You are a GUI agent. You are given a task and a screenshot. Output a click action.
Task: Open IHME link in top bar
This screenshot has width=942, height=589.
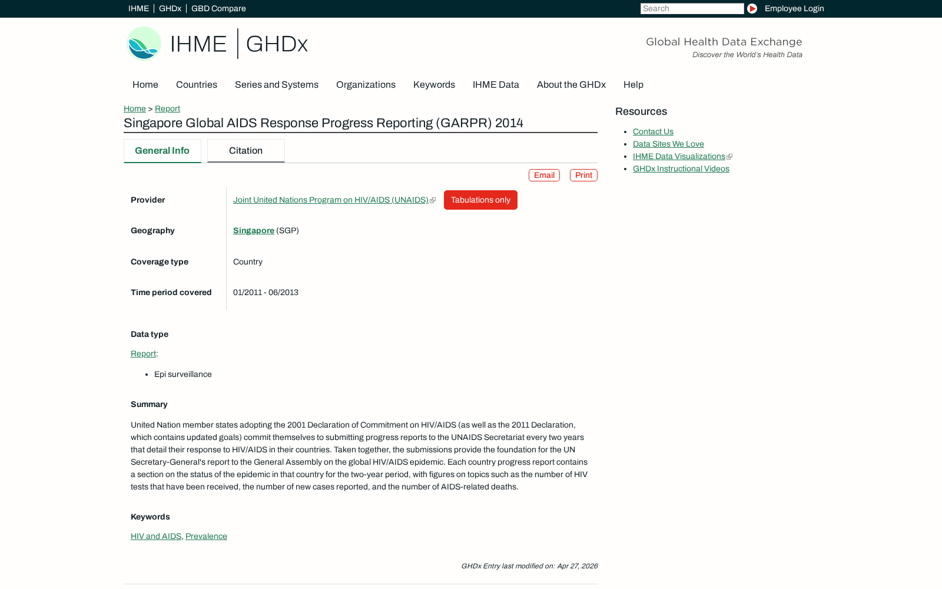click(138, 8)
